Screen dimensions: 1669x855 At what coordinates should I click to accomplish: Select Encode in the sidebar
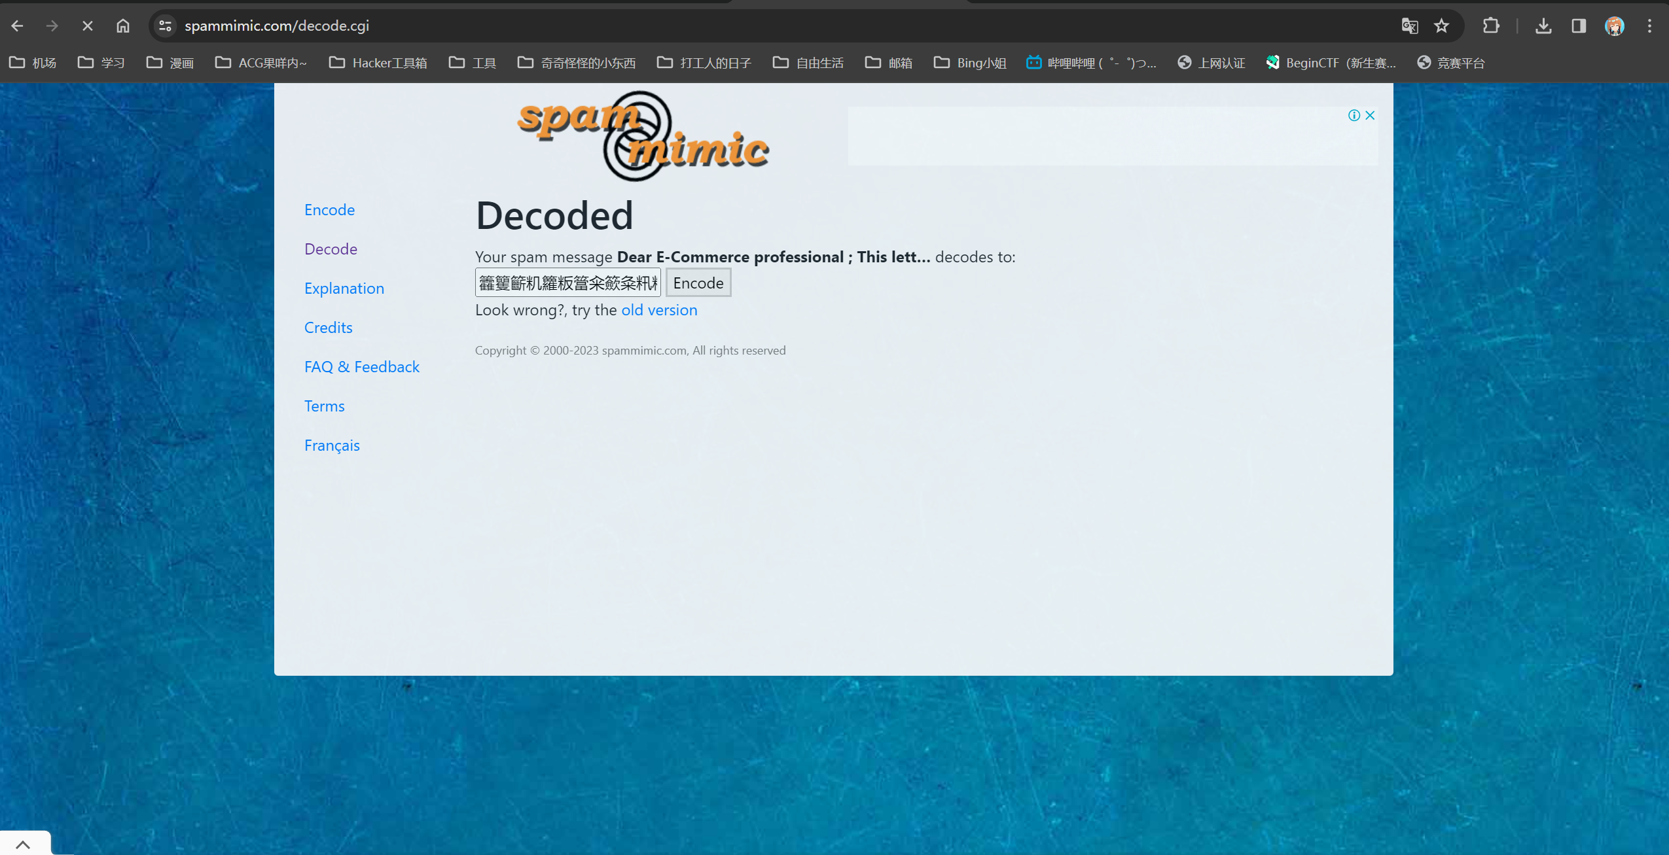click(329, 210)
